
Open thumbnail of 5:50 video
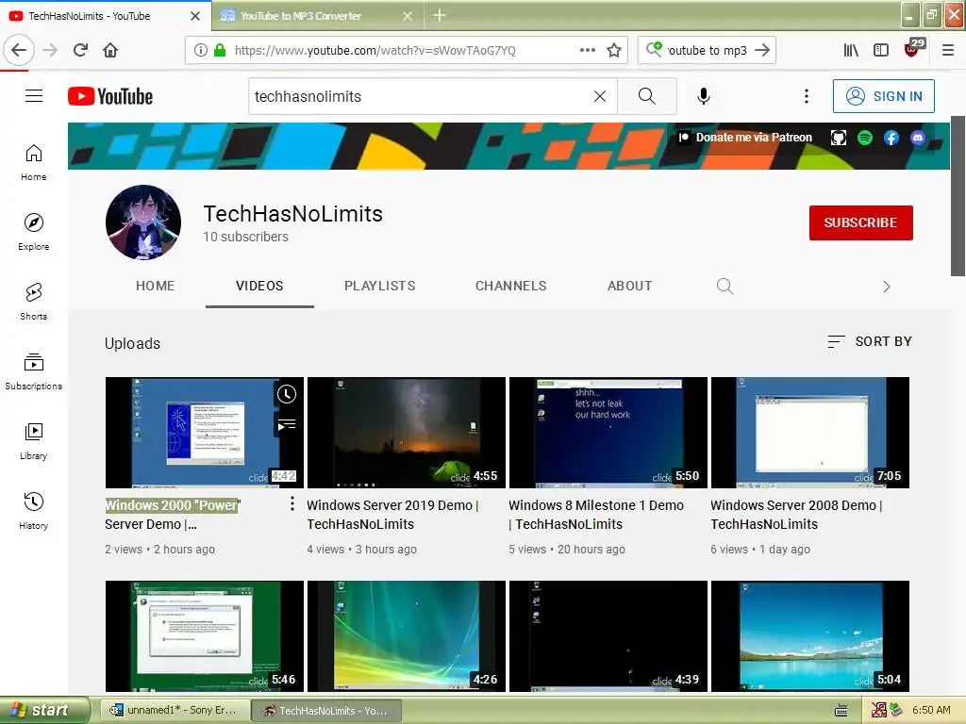(x=608, y=433)
